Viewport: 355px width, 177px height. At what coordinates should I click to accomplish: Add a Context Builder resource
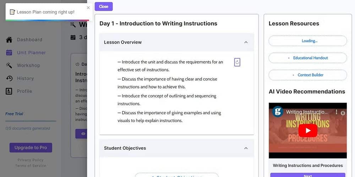(308, 75)
